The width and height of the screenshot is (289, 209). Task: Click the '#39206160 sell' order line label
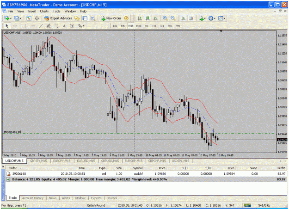point(12,132)
